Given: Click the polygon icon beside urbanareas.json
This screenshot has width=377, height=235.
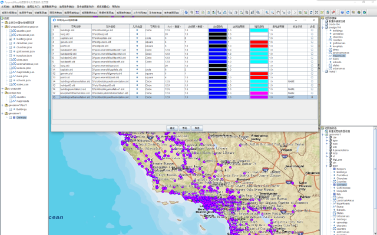Looking at the screenshot, I should (14, 35).
